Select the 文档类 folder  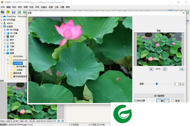[x=19, y=70]
